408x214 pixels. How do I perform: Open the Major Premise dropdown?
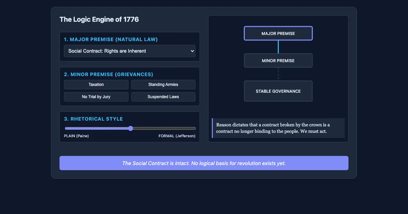[x=130, y=51]
